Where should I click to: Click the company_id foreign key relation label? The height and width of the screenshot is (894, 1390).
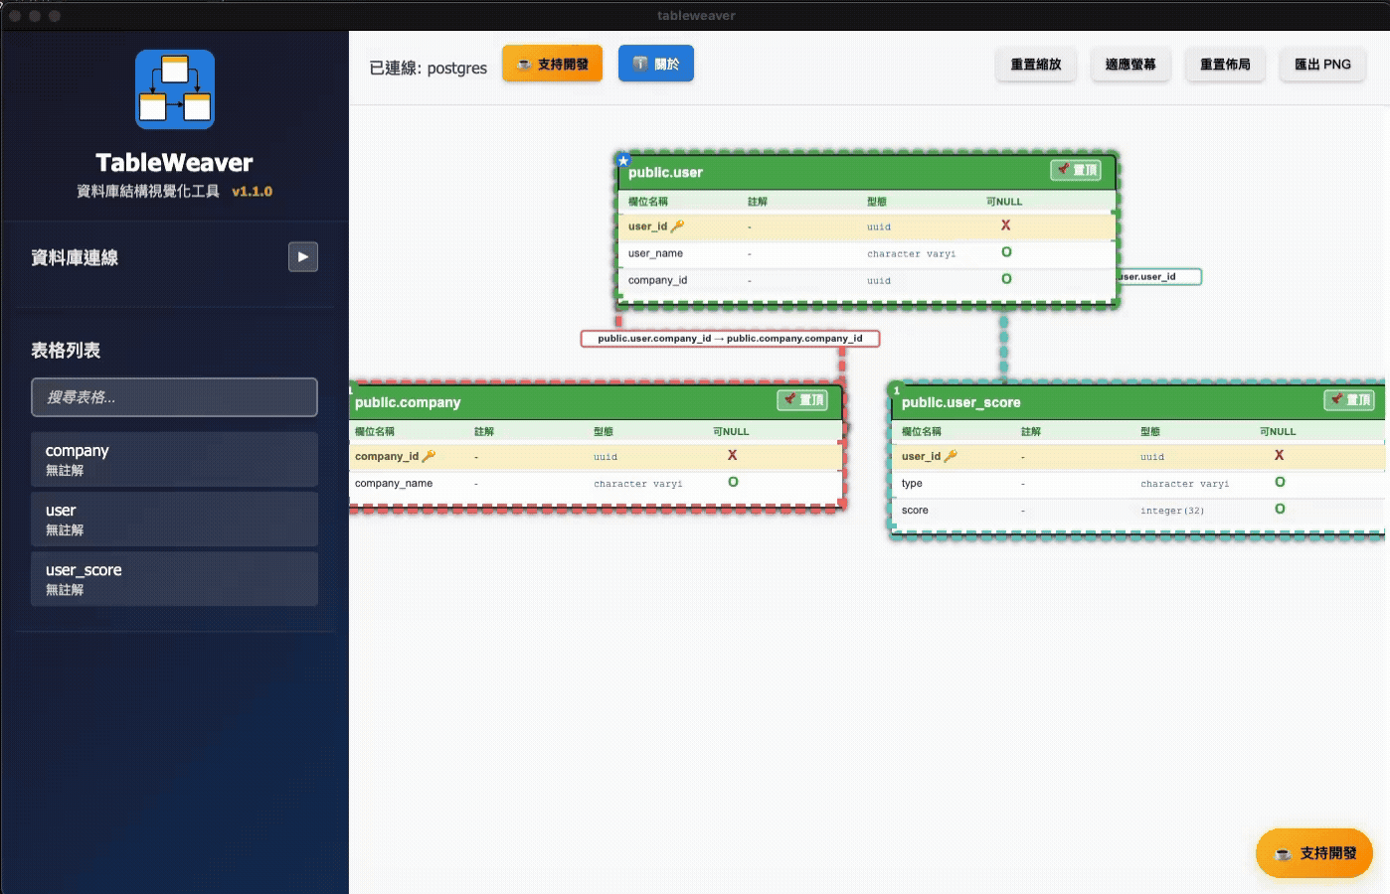(730, 339)
